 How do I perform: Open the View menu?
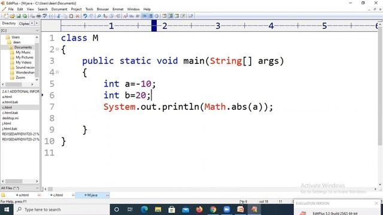click(31, 10)
